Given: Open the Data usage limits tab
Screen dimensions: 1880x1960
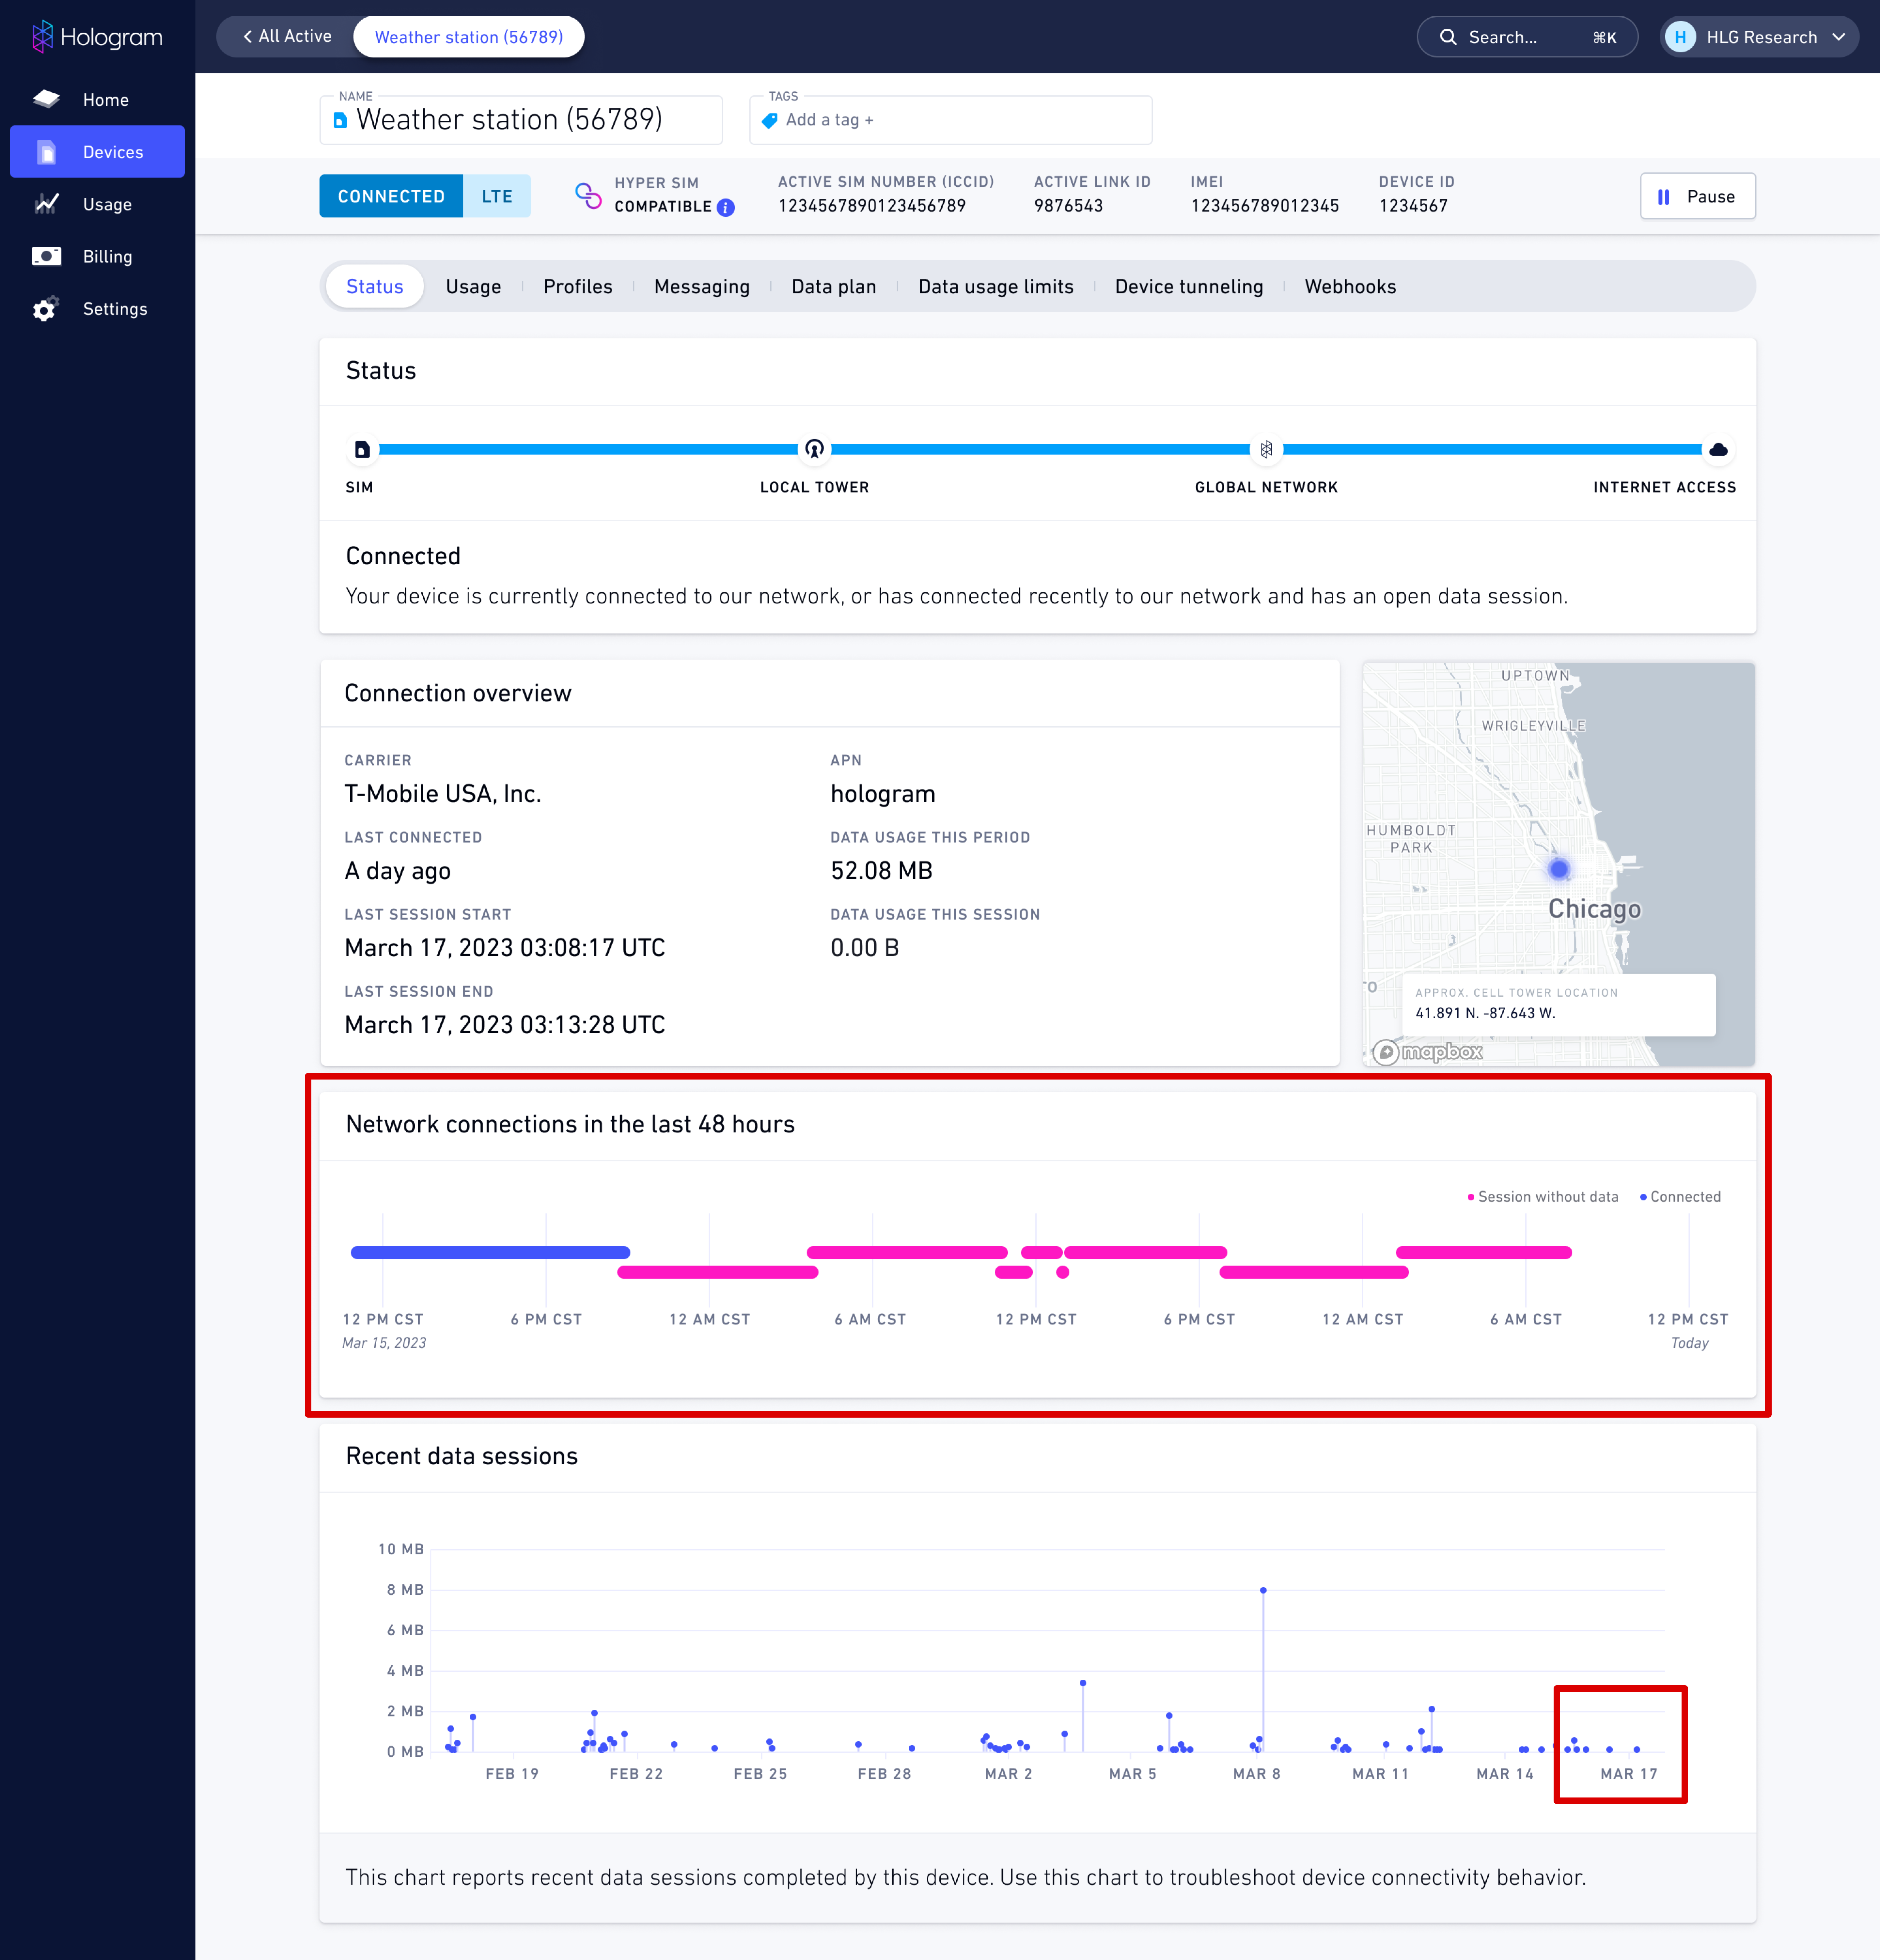Looking at the screenshot, I should pyautogui.click(x=996, y=287).
